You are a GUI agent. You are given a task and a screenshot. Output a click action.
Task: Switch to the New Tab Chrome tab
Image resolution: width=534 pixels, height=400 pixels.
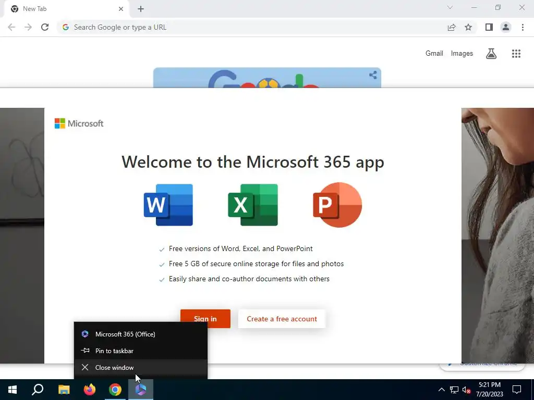66,9
